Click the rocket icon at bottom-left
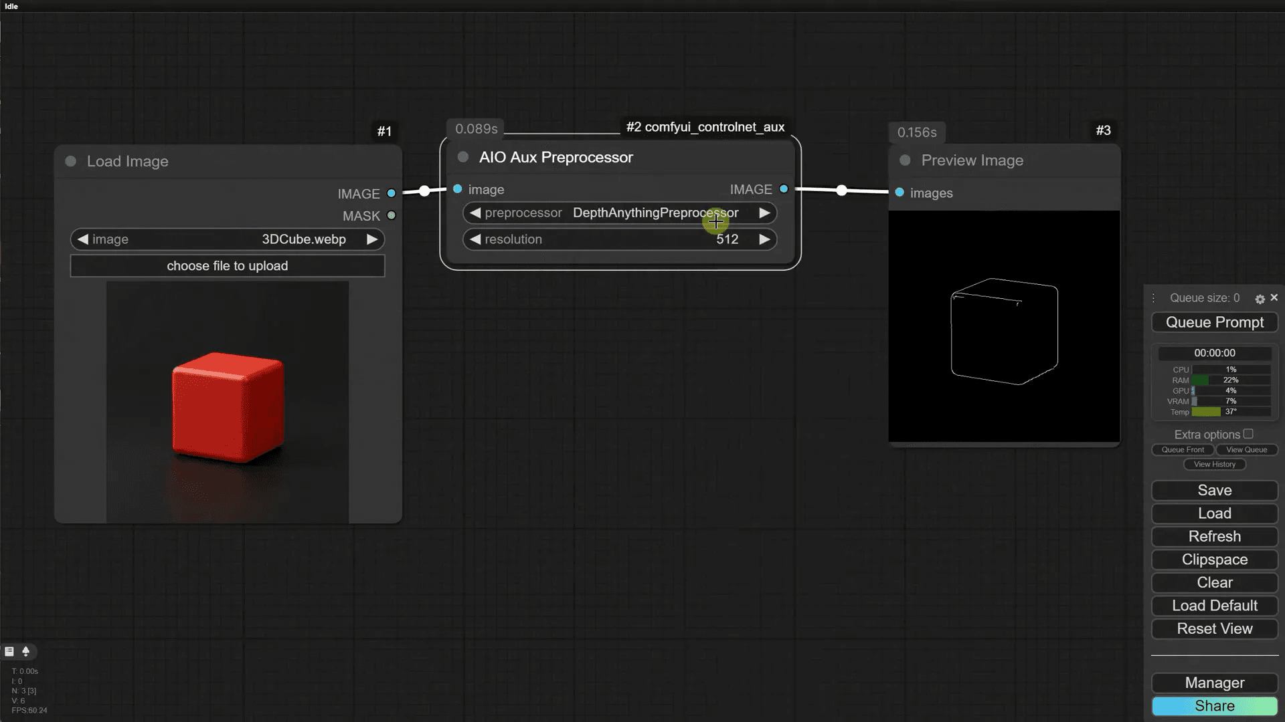 tap(26, 651)
